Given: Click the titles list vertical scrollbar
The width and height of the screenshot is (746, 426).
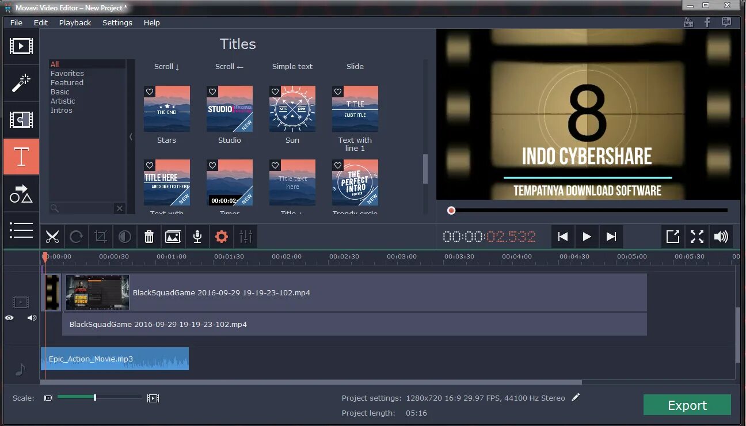Looking at the screenshot, I should click(425, 169).
